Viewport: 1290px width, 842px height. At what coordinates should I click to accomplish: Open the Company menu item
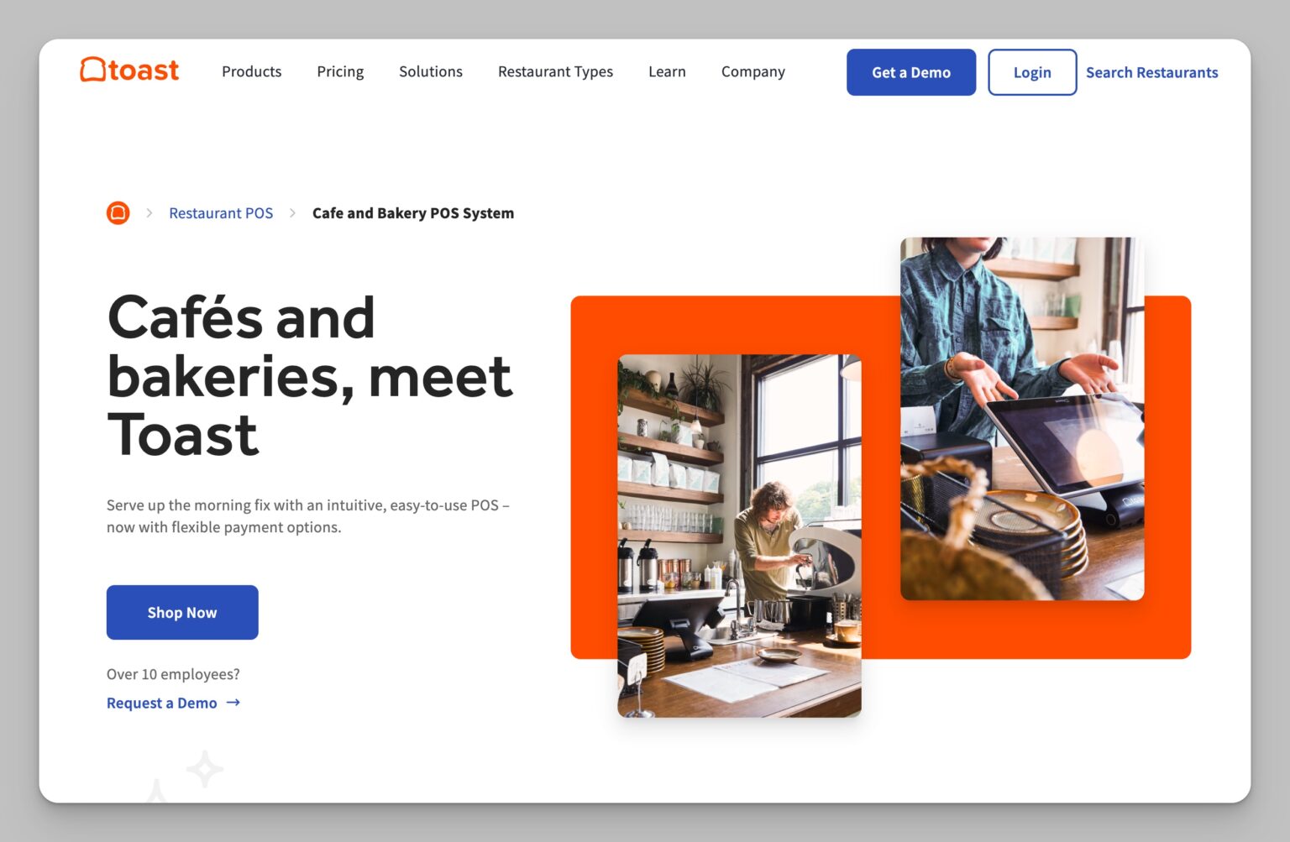(752, 72)
